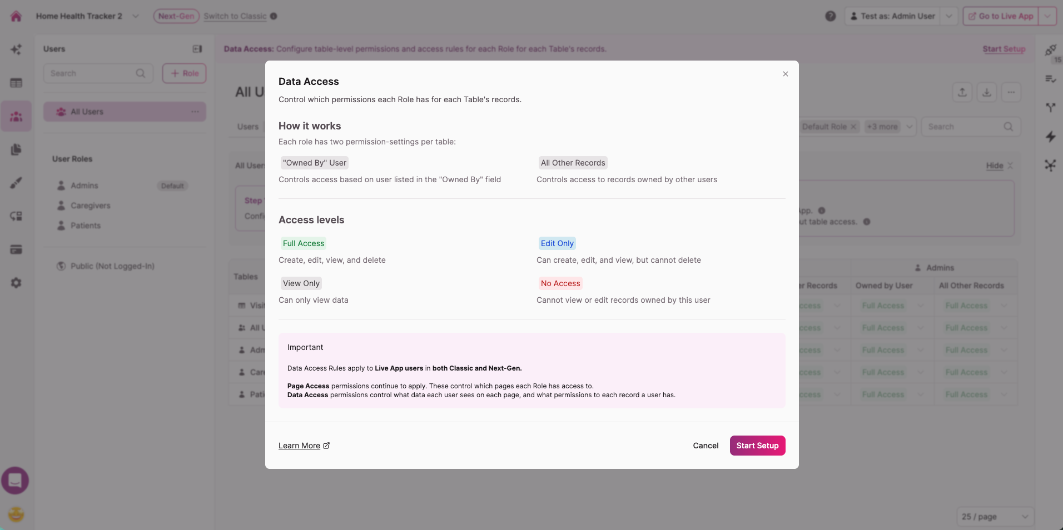The width and height of the screenshot is (1063, 530).
Task: Open the Tables icon in left sidebar
Action: (x=16, y=83)
